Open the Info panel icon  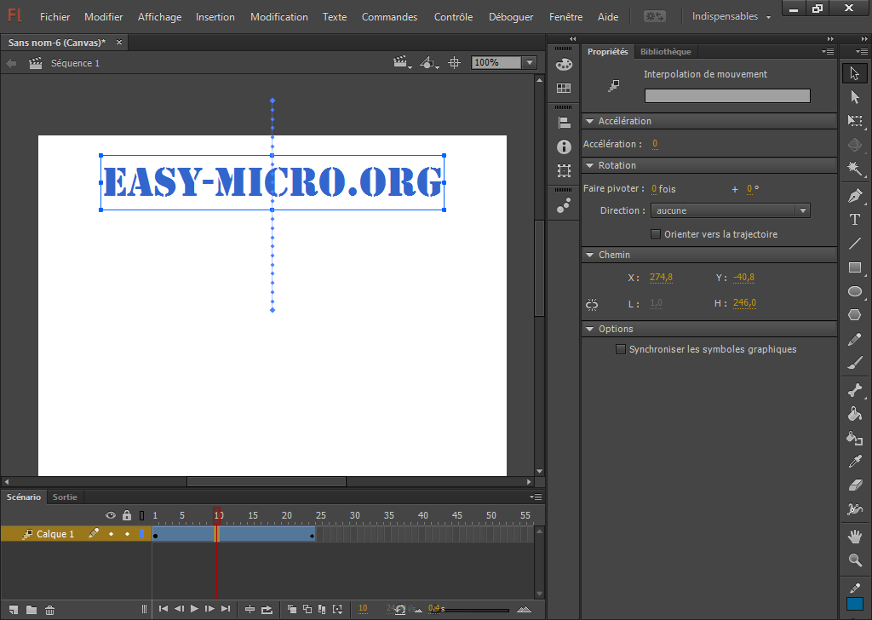tap(564, 146)
